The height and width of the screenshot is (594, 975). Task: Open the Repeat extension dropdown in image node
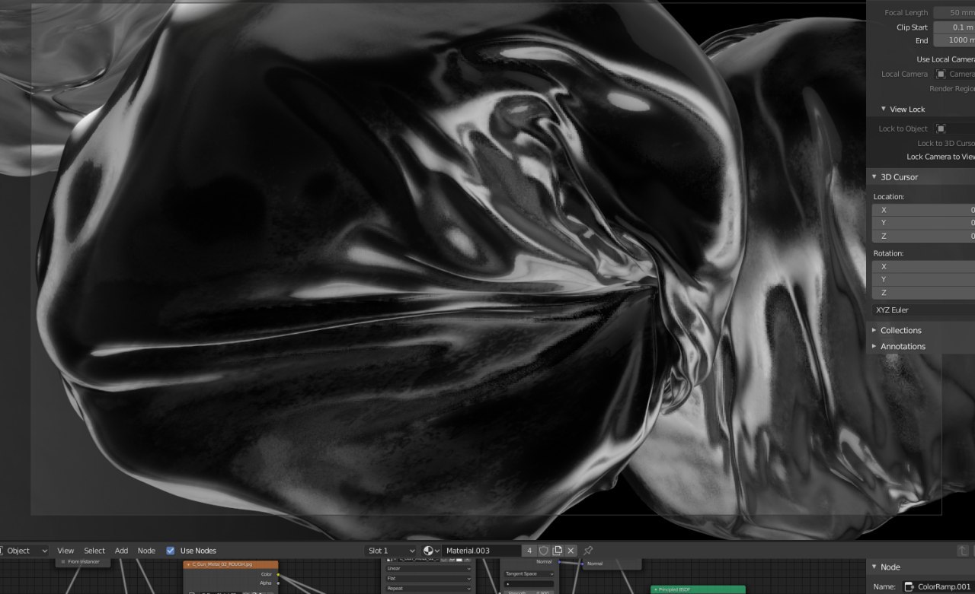tap(429, 589)
